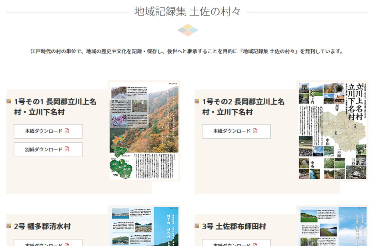Click the diamond emblem below the page heading
383x246 pixels.
click(188, 30)
